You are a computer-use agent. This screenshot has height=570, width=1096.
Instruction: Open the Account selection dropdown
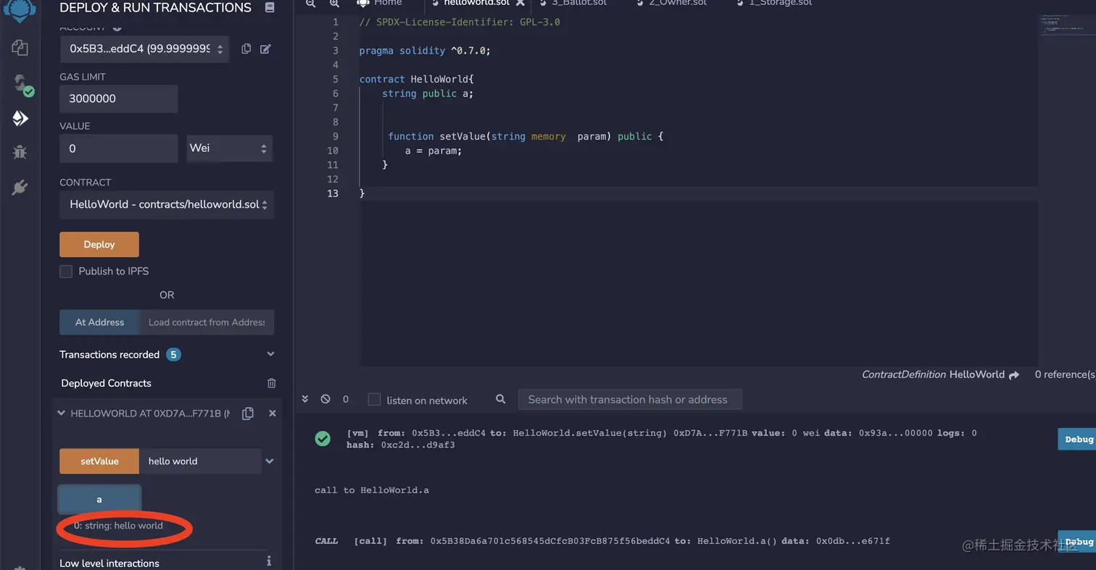click(145, 49)
